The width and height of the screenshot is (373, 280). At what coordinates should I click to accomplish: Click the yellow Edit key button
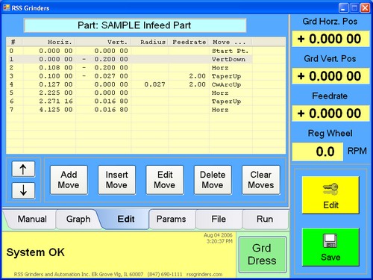(330, 195)
